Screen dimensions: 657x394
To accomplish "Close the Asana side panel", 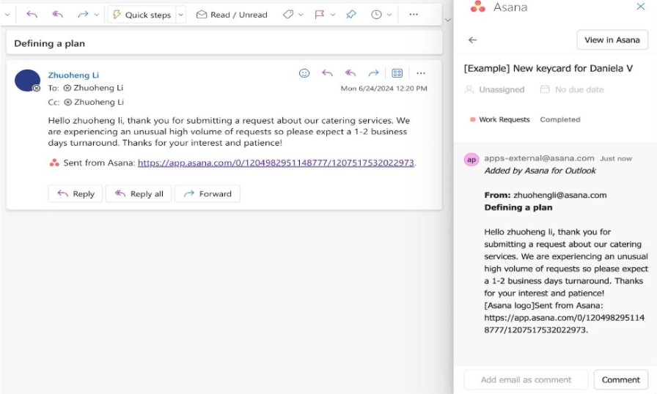I will coord(640,7).
